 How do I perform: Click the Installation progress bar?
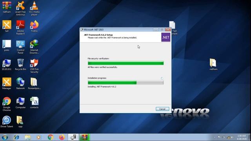125,83
